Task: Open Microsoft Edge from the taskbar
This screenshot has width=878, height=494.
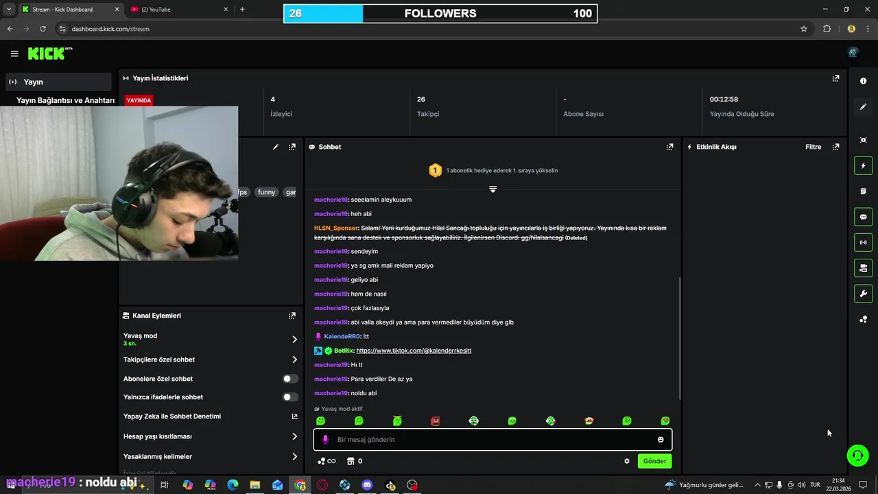Action: click(233, 485)
